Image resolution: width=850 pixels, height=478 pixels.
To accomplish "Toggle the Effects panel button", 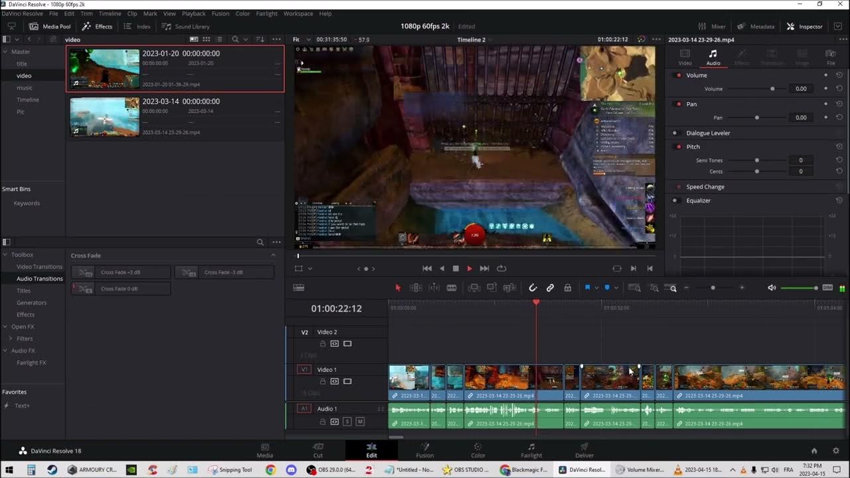I will (97, 27).
